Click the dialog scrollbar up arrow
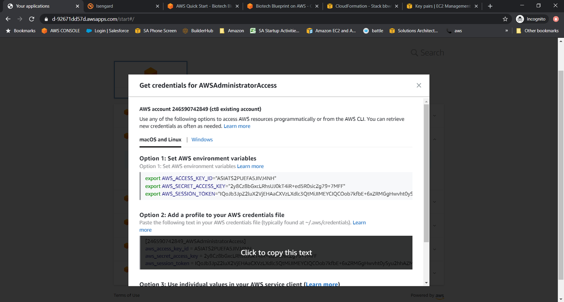564x302 pixels. coord(426,100)
